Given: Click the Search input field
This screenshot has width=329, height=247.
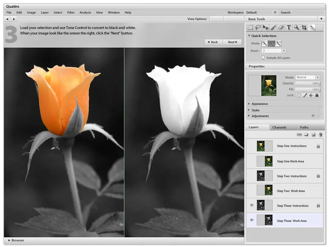Looking at the screenshot, I should tap(308, 13).
